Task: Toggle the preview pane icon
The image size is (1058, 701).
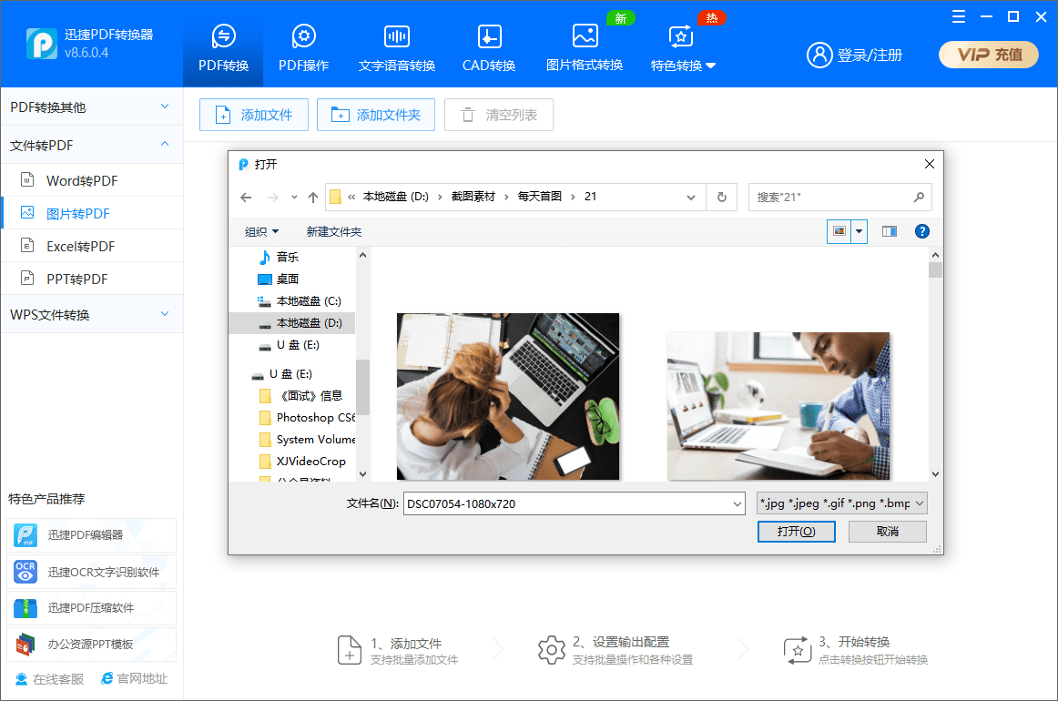Action: pos(890,231)
